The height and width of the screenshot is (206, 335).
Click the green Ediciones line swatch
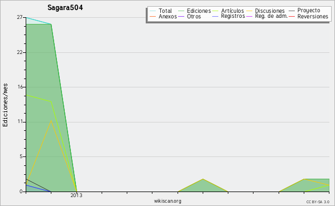[x=181, y=11]
